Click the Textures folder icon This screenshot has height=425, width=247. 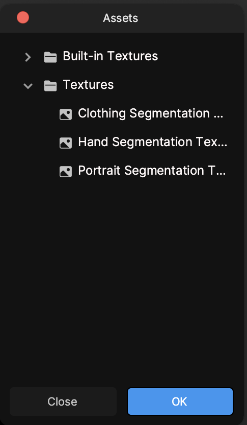coord(50,86)
